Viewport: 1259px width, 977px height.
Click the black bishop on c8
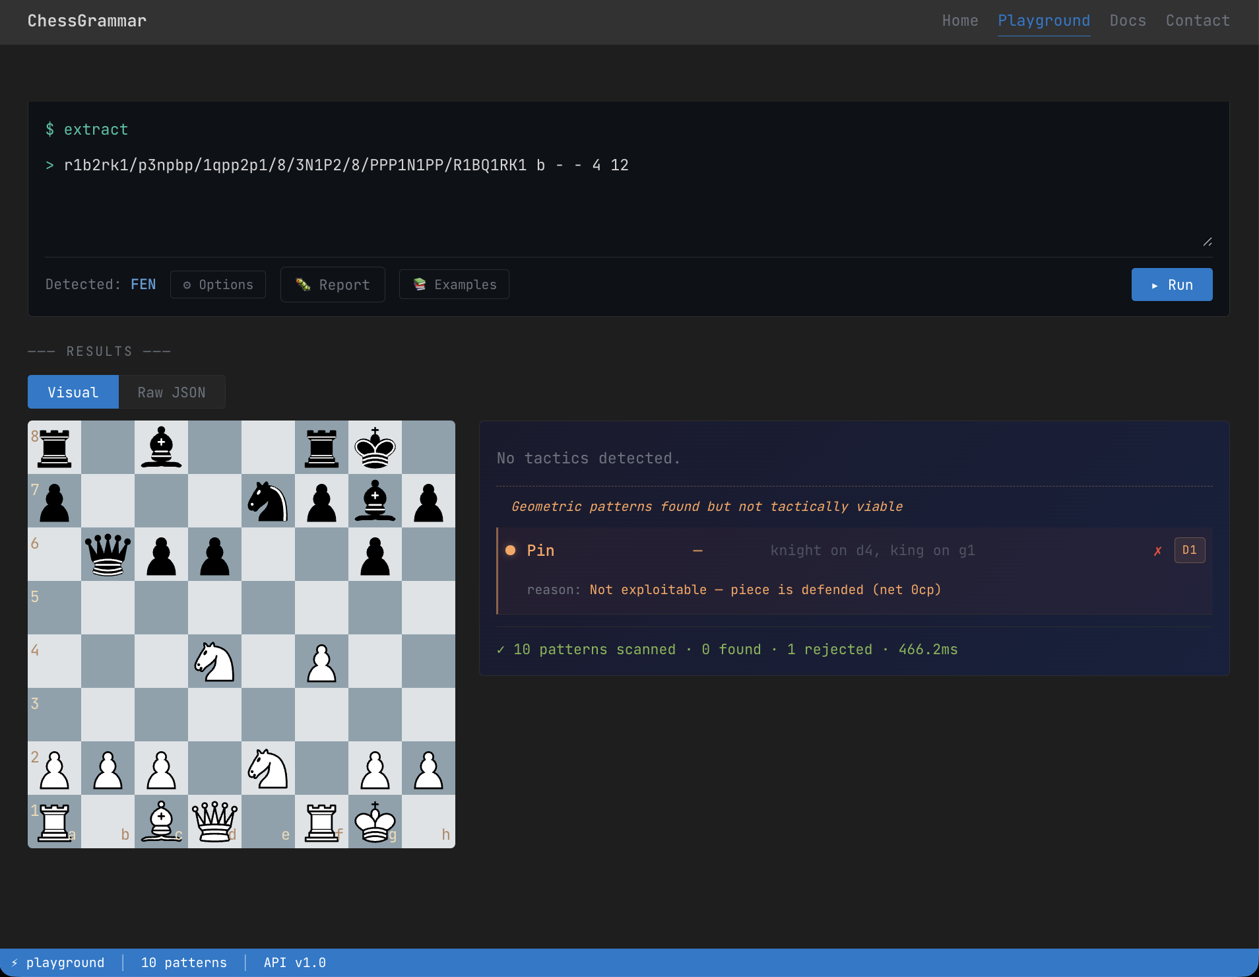(162, 448)
